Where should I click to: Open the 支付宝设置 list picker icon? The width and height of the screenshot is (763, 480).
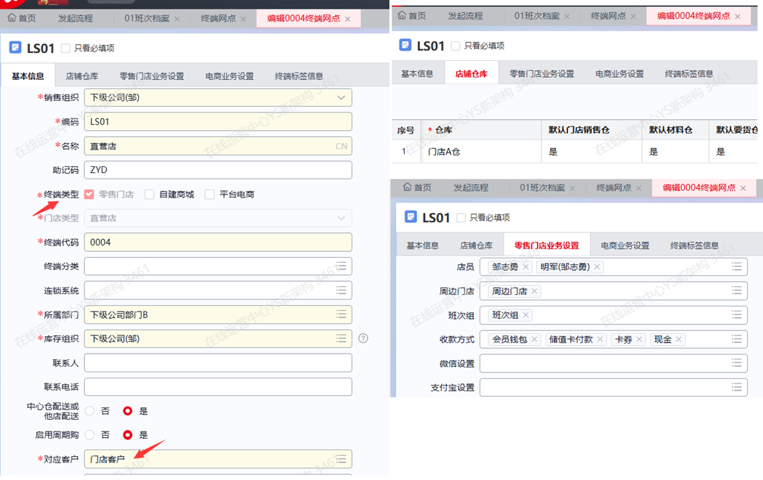click(736, 387)
